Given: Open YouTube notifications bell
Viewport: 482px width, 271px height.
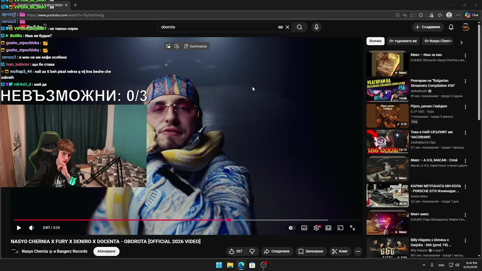Looking at the screenshot, I should tap(451, 27).
